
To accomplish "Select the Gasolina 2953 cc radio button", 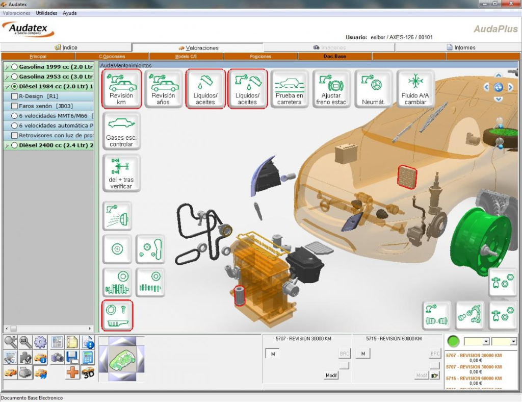I will [x=14, y=77].
